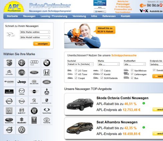Choose the Audi logo tile
Screen dimensions: 163x141
[x=34, y=63]
